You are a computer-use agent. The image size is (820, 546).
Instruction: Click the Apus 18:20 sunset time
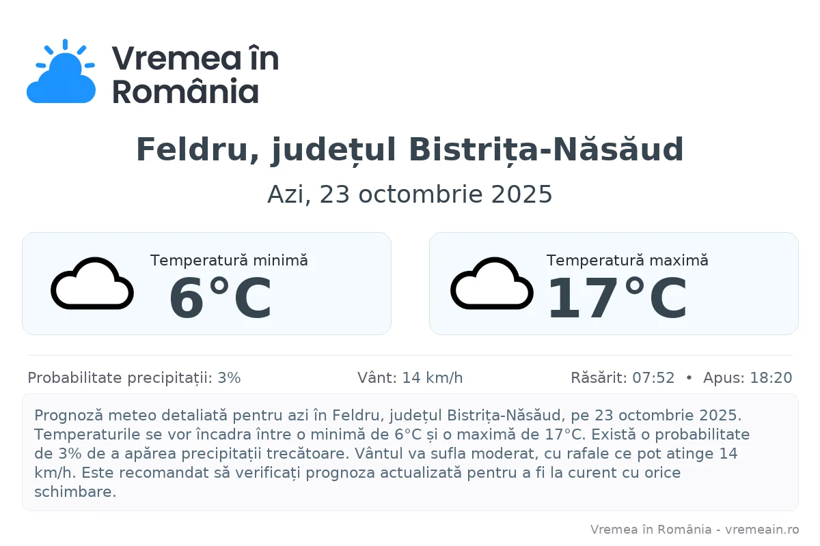point(748,378)
